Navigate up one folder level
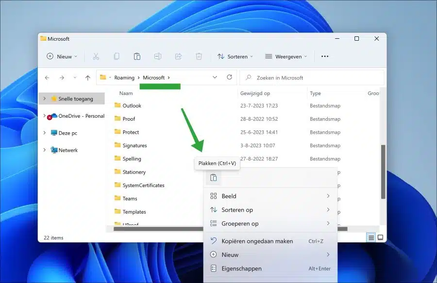The image size is (437, 283). (88, 78)
